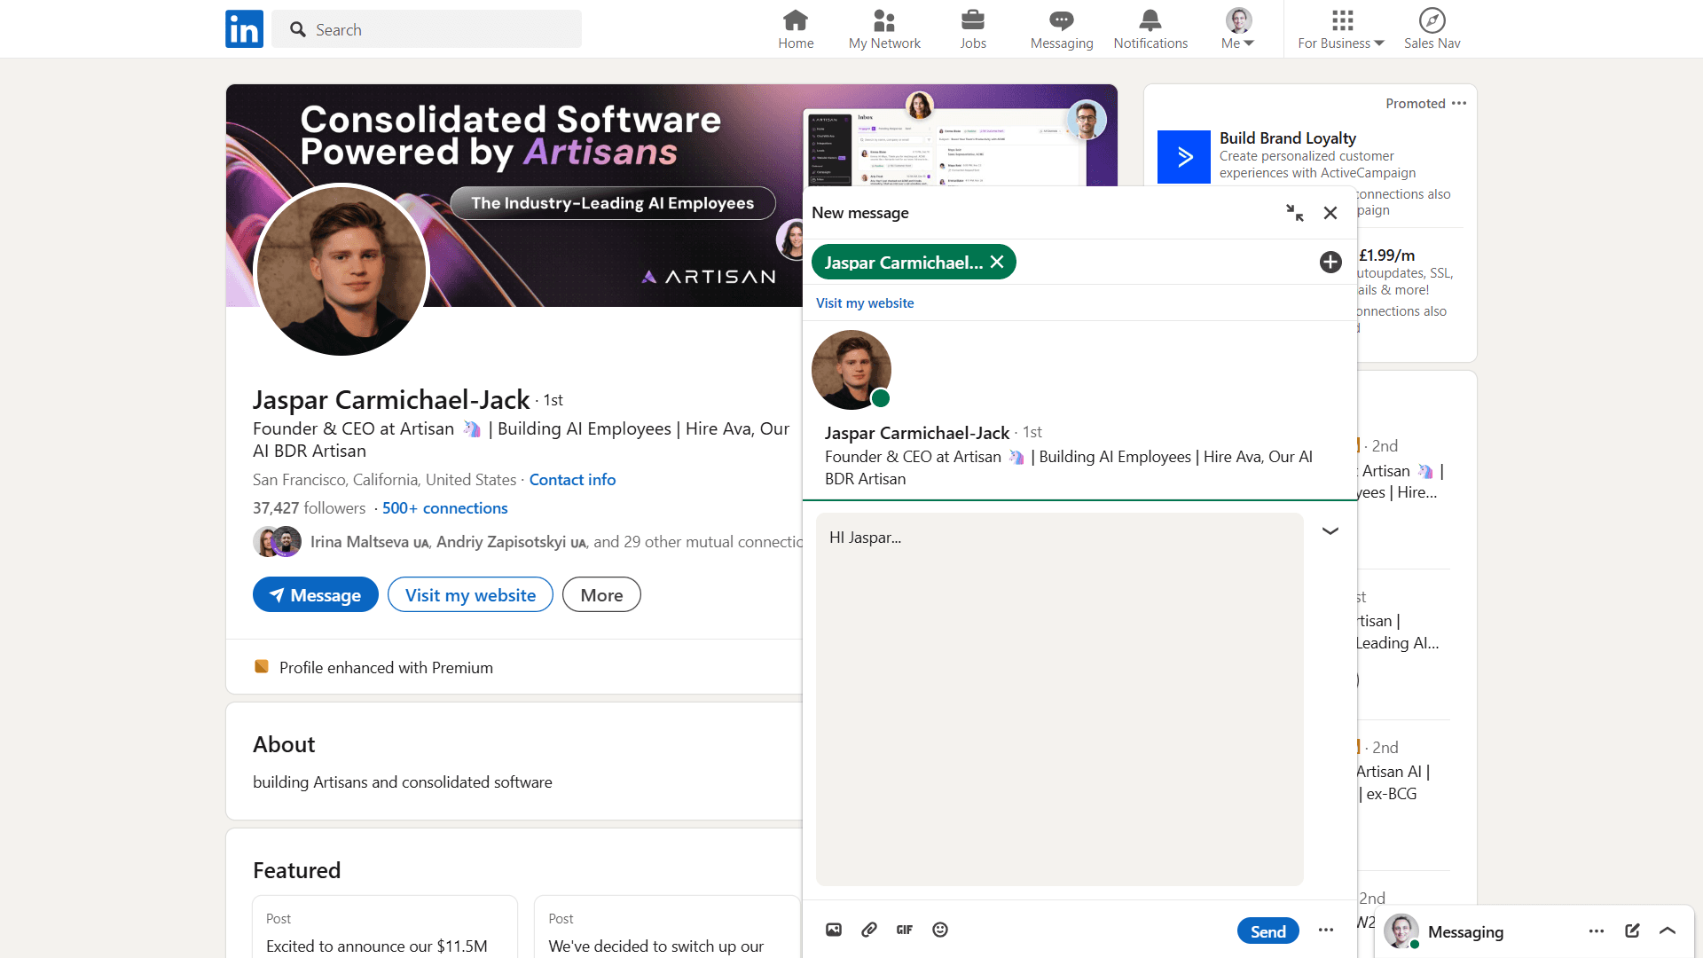Launch Sales Navigator
Viewport: 1703px width, 958px height.
(x=1432, y=28)
